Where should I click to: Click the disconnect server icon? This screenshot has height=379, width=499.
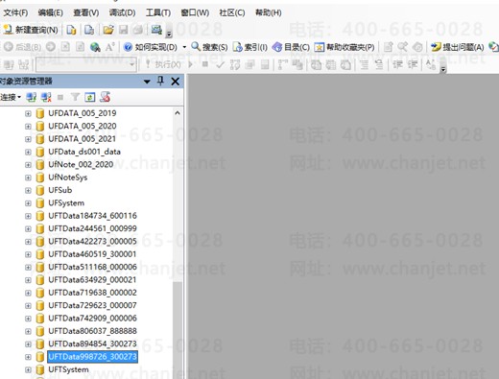tap(46, 97)
